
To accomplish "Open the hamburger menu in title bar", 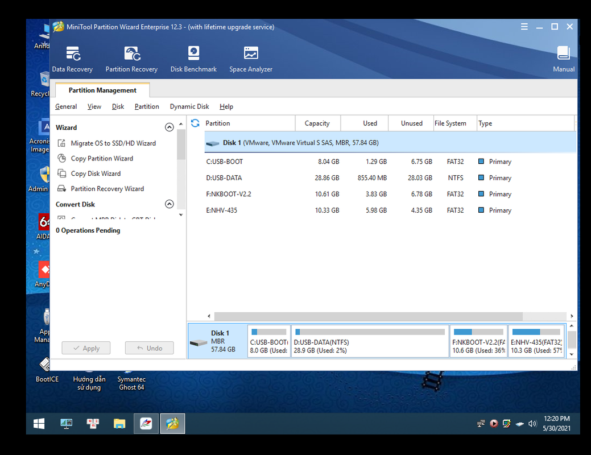I will click(524, 26).
